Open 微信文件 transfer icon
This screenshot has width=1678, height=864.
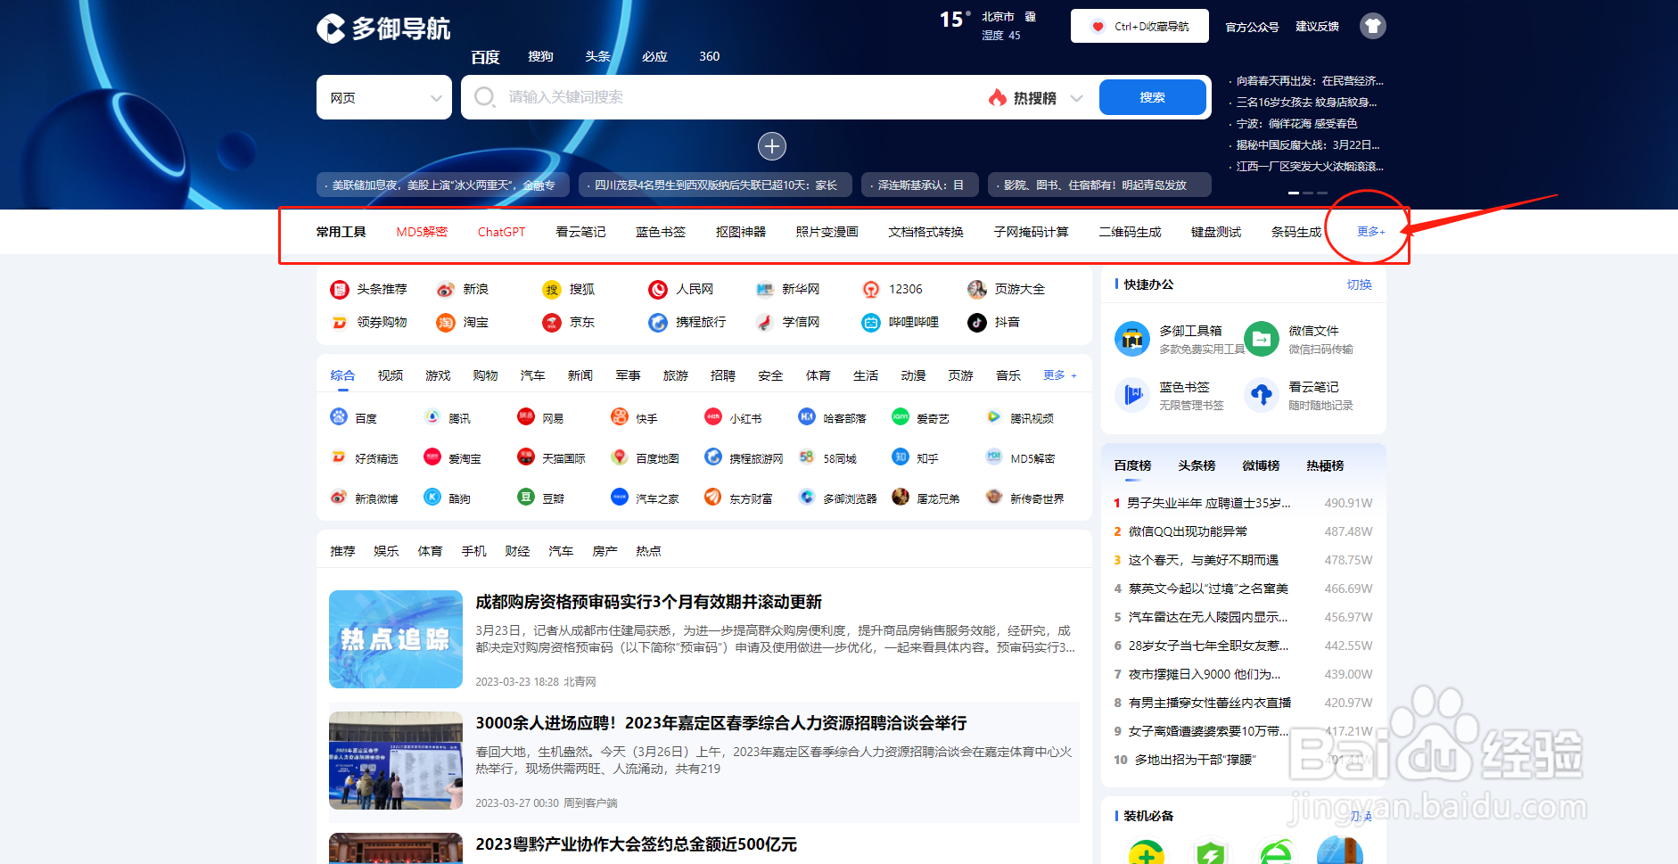coord(1262,339)
